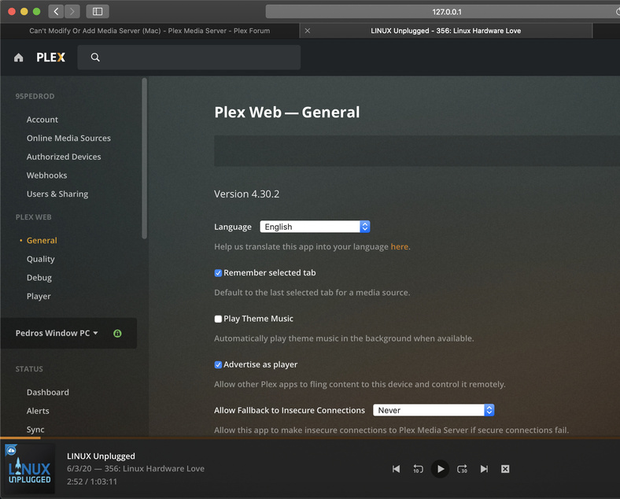The height and width of the screenshot is (499, 620).
Task: Click the episode '356: Linux Hardware Love' text
Action: [154, 468]
